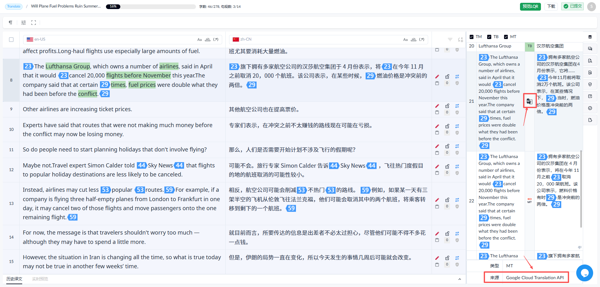Open the editor settings sliders icon

23,22
